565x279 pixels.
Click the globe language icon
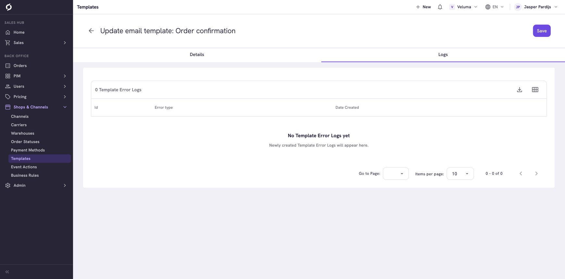(x=488, y=7)
